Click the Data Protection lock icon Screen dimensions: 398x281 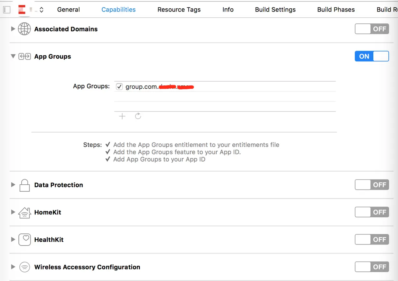tap(24, 185)
